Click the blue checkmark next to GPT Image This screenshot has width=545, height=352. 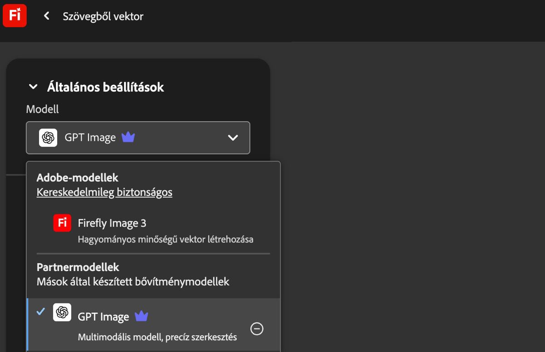click(41, 312)
